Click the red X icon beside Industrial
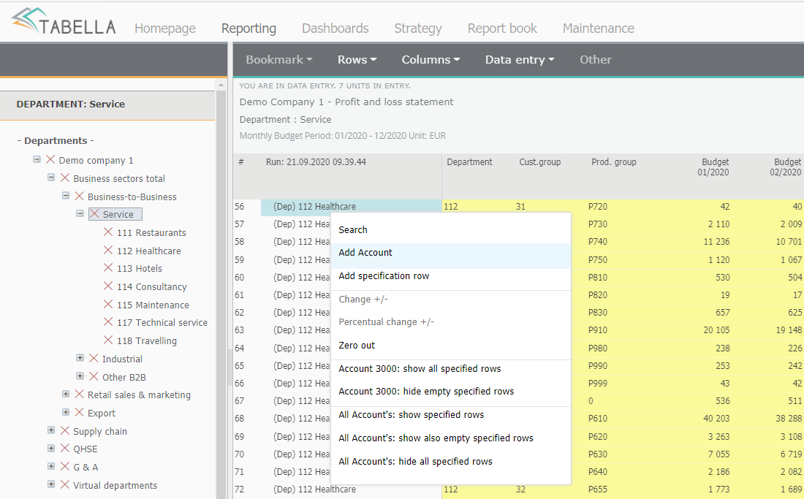The image size is (804, 499). click(x=94, y=358)
